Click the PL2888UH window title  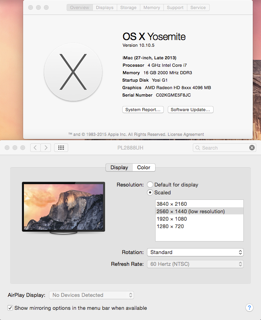[x=130, y=148]
